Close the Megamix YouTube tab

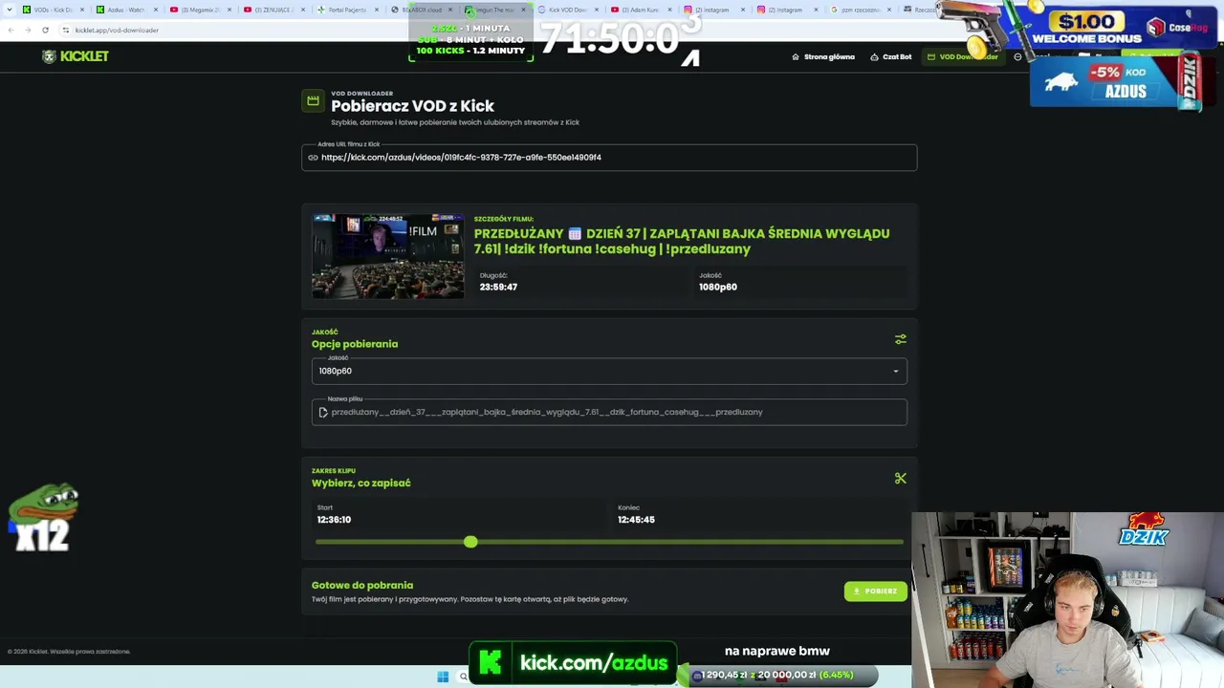[229, 10]
